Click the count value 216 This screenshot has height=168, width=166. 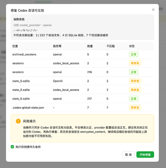[x=89, y=72]
